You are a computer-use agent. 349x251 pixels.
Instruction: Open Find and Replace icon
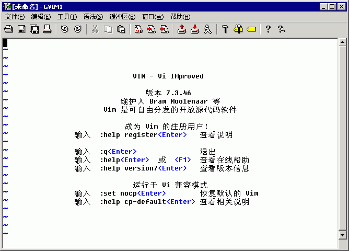(138, 29)
